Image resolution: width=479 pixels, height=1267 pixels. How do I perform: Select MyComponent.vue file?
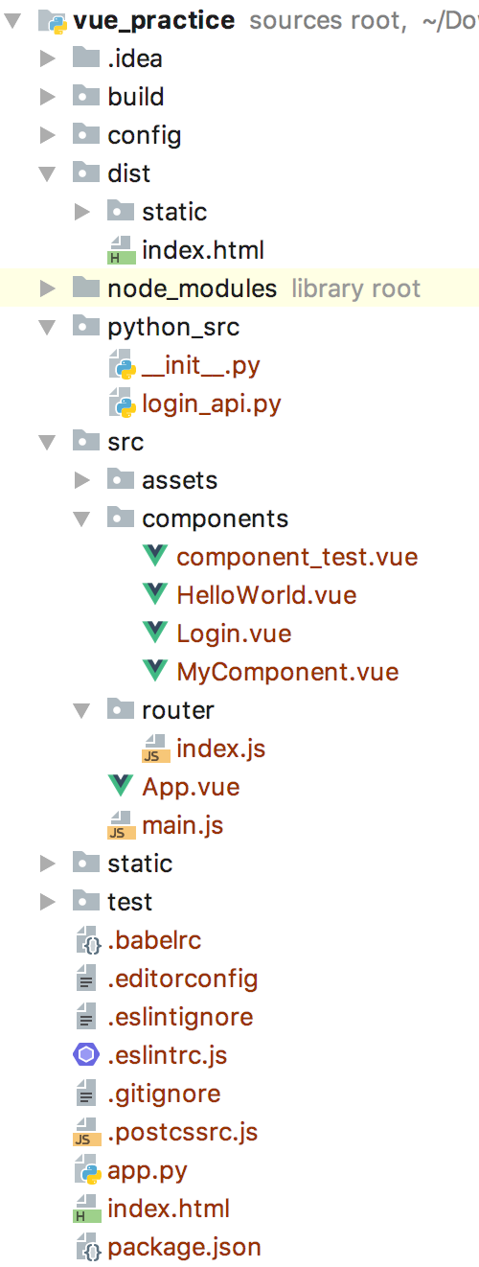pos(287,672)
